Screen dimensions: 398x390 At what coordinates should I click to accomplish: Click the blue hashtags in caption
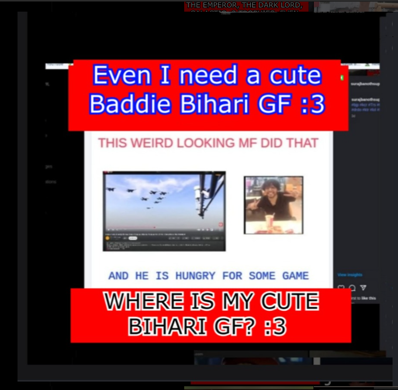[365, 107]
